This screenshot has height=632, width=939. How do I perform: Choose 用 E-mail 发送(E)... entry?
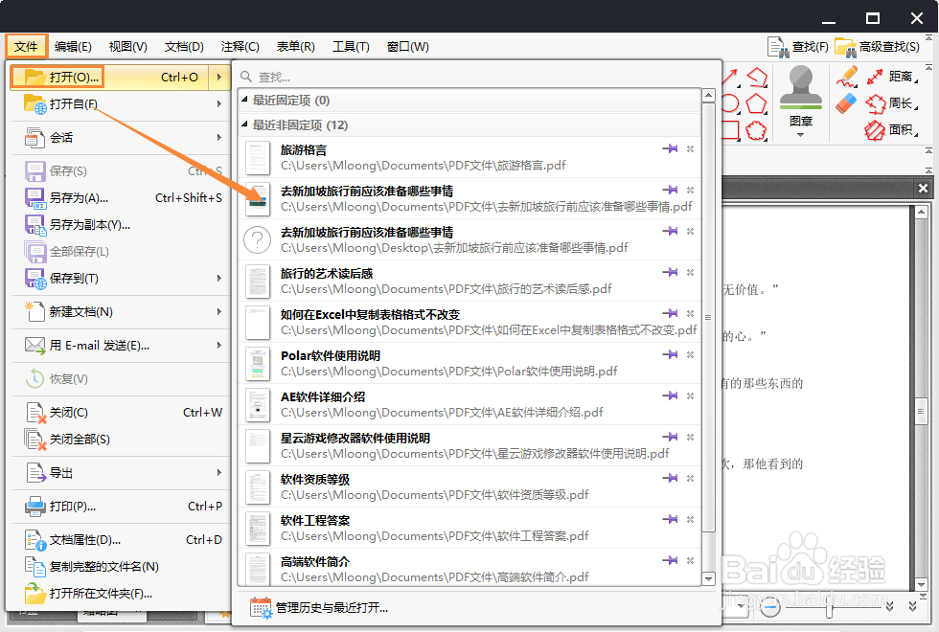(120, 346)
